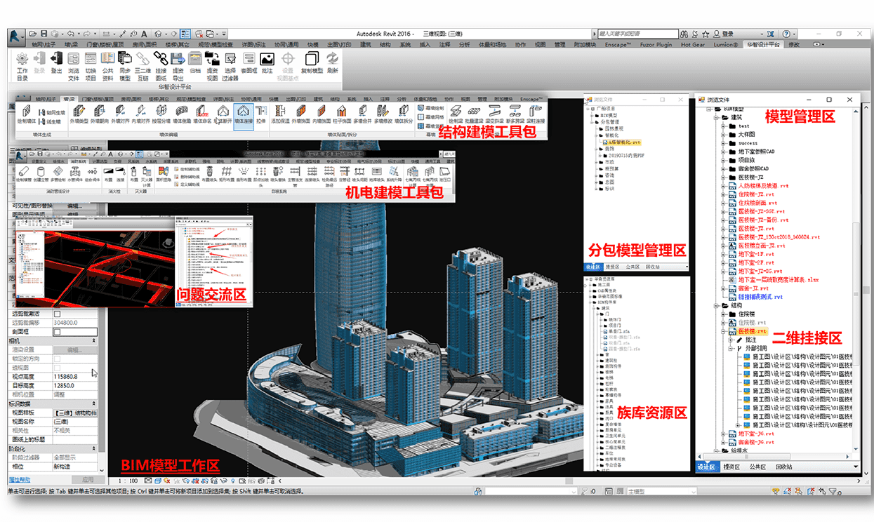Select 地下室一层疏散宽度计算表.xlsx file
Image resolution: width=874 pixels, height=522 pixels.
coord(778,279)
